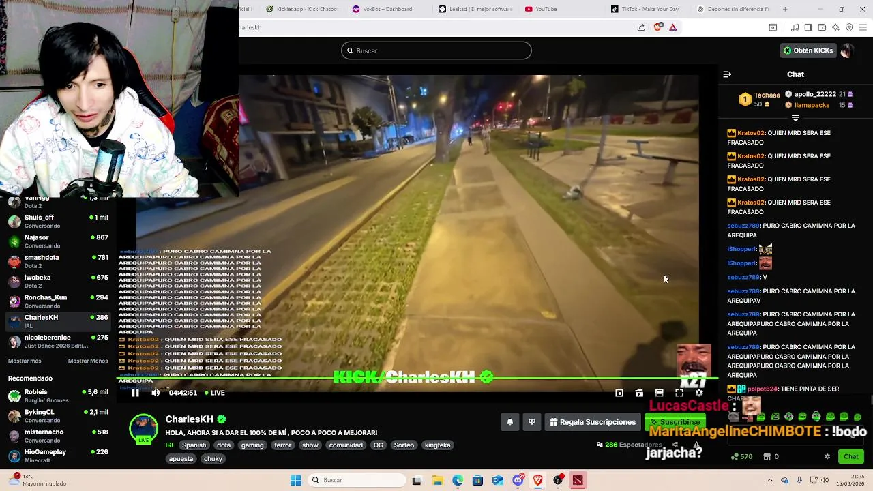
Task: Click the terror tag
Action: 282,445
